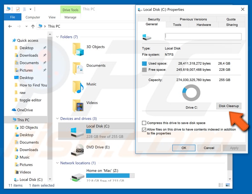252x194 pixels.
Task: Open the recent locations dropdown chevron
Action: (x=26, y=26)
